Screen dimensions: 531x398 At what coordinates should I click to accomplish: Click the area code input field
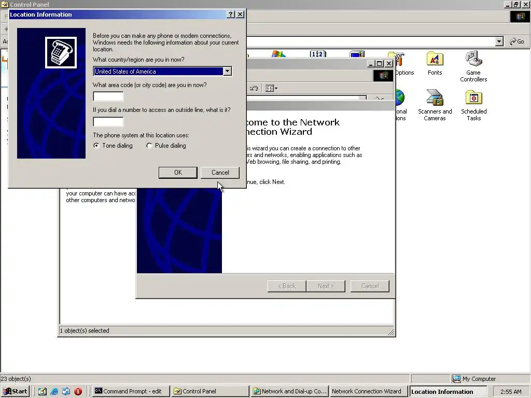[108, 96]
